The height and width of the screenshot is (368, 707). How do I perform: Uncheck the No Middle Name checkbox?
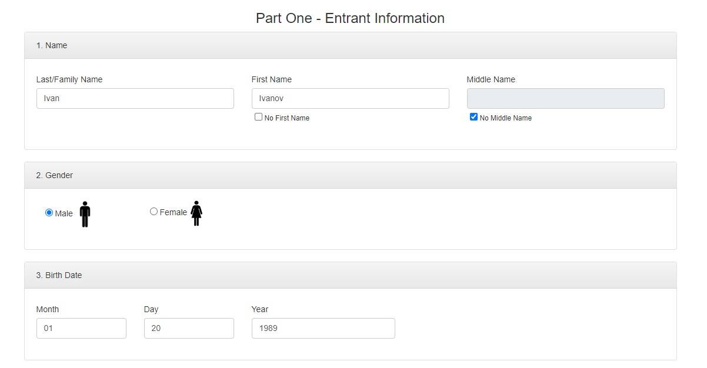tap(473, 117)
